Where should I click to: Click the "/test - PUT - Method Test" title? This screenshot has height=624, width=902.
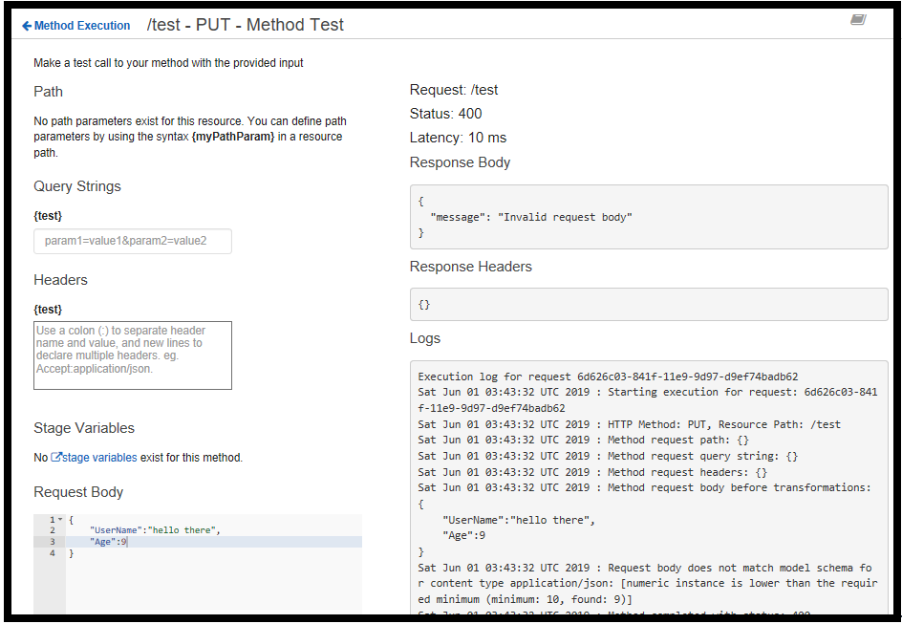pyautogui.click(x=245, y=26)
